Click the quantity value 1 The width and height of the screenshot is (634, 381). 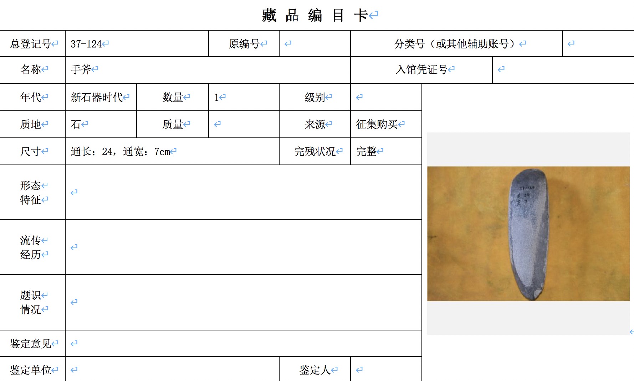point(216,97)
